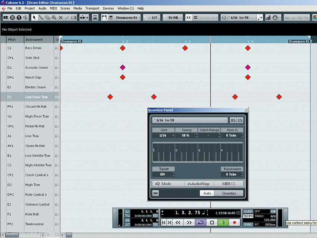Select the Closed Hi-Hat instrument row
Image resolution: width=317 pixels, height=238 pixels.
(30, 107)
